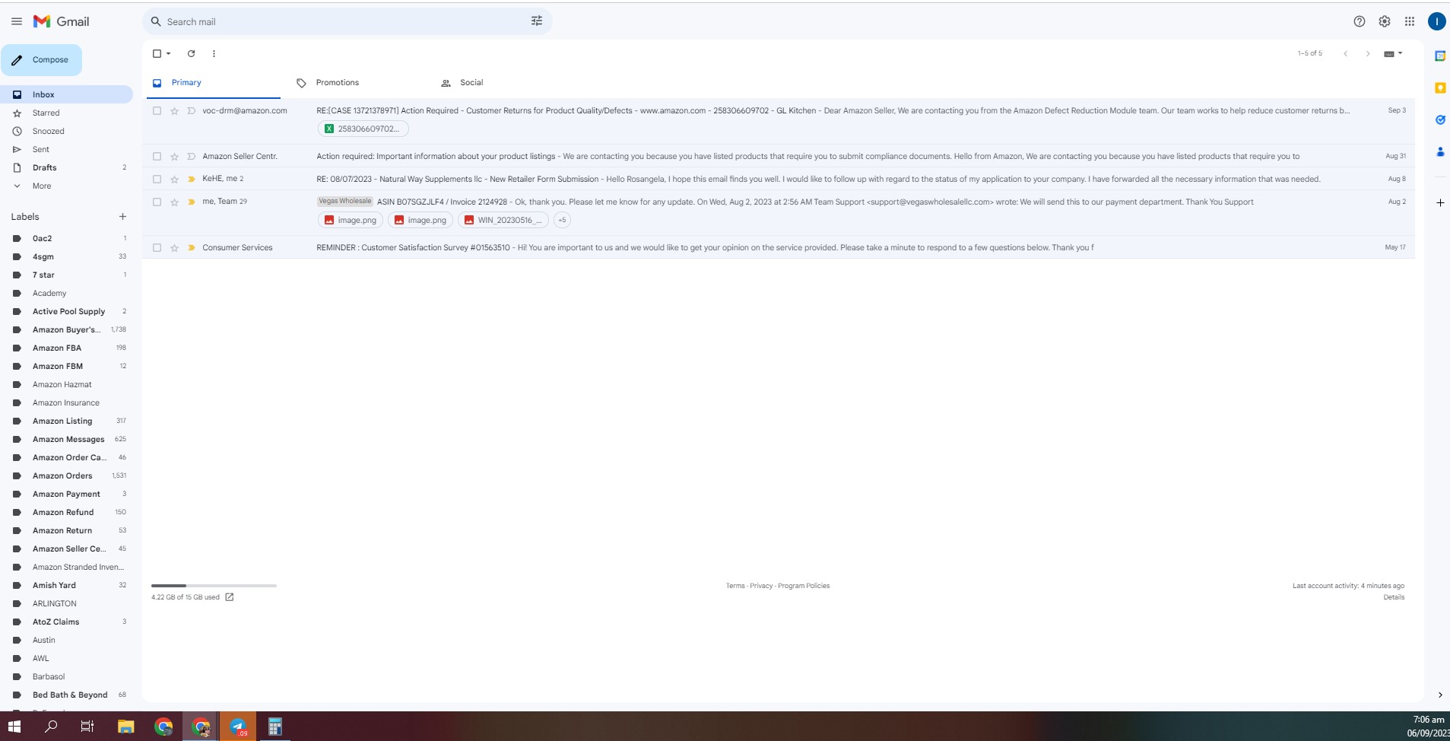Open the Bed Bath & Beyond label

click(70, 695)
